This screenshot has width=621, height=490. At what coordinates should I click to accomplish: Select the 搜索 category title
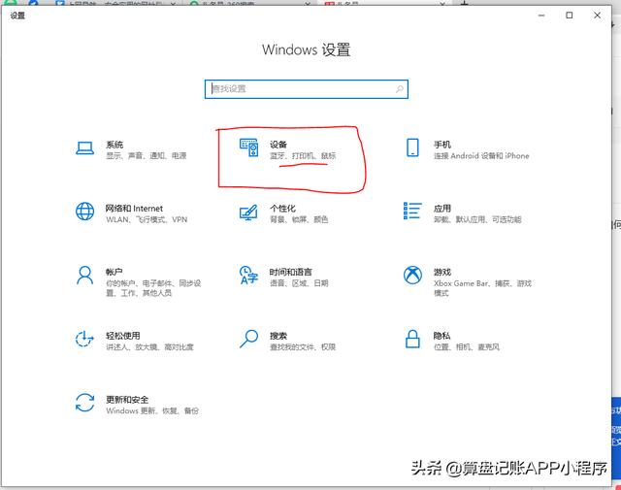click(x=278, y=336)
